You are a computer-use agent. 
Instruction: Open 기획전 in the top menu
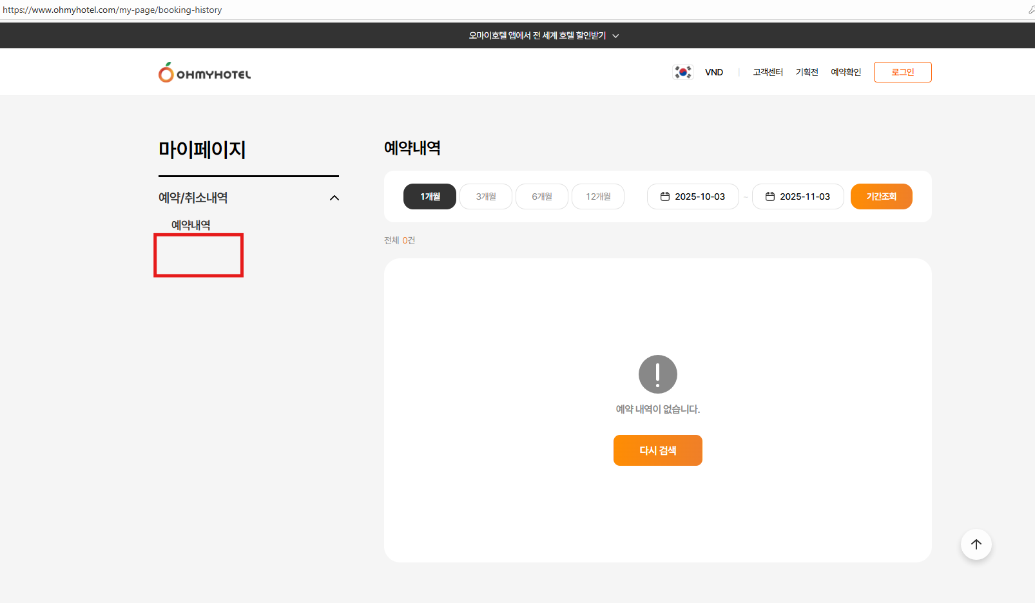[x=807, y=72]
